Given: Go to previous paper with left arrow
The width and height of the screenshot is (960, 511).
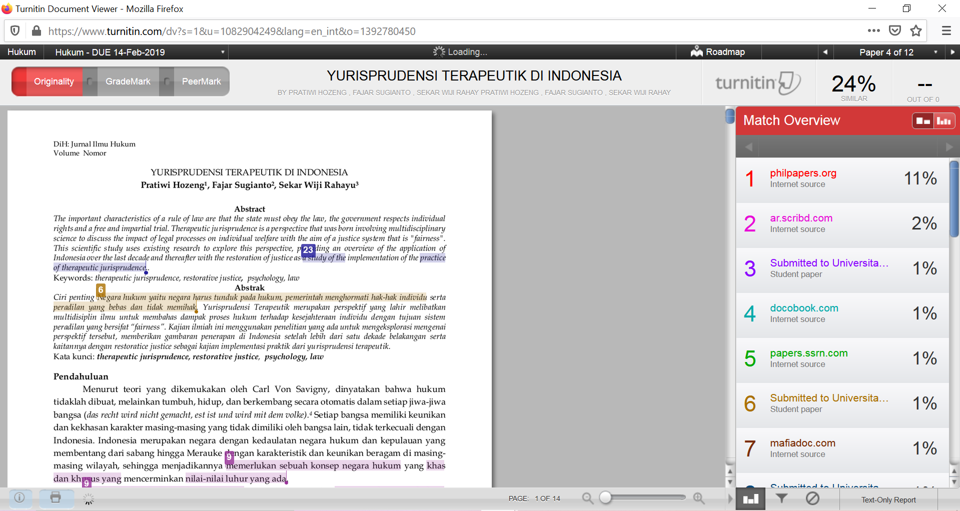Looking at the screenshot, I should (825, 52).
